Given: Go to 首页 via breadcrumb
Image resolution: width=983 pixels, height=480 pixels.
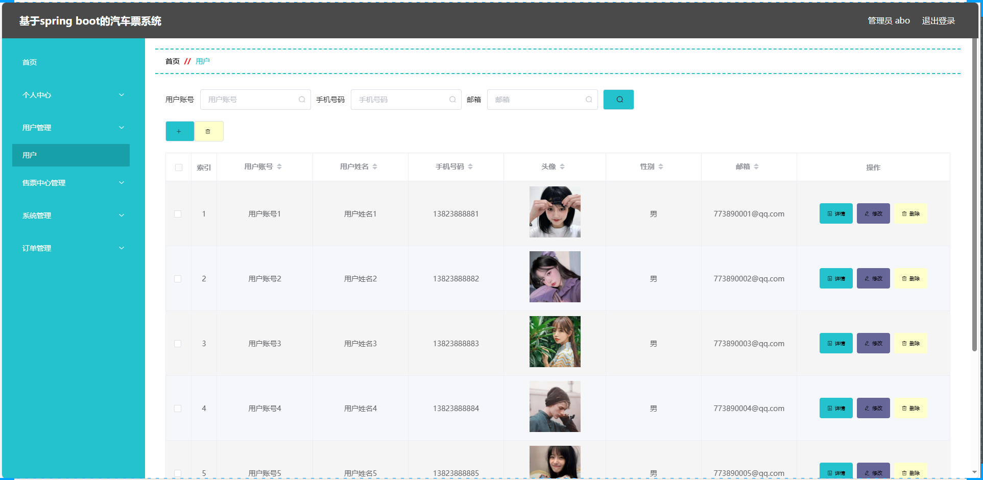Looking at the screenshot, I should point(173,61).
